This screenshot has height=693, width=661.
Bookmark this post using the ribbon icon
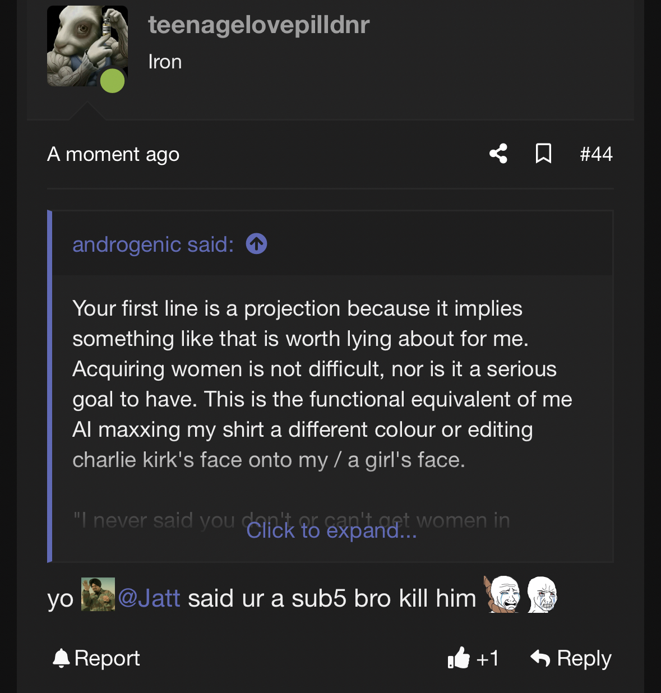point(543,154)
